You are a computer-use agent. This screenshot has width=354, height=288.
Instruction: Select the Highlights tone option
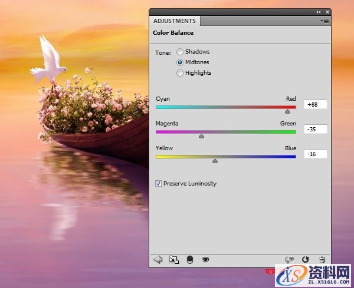pos(180,73)
